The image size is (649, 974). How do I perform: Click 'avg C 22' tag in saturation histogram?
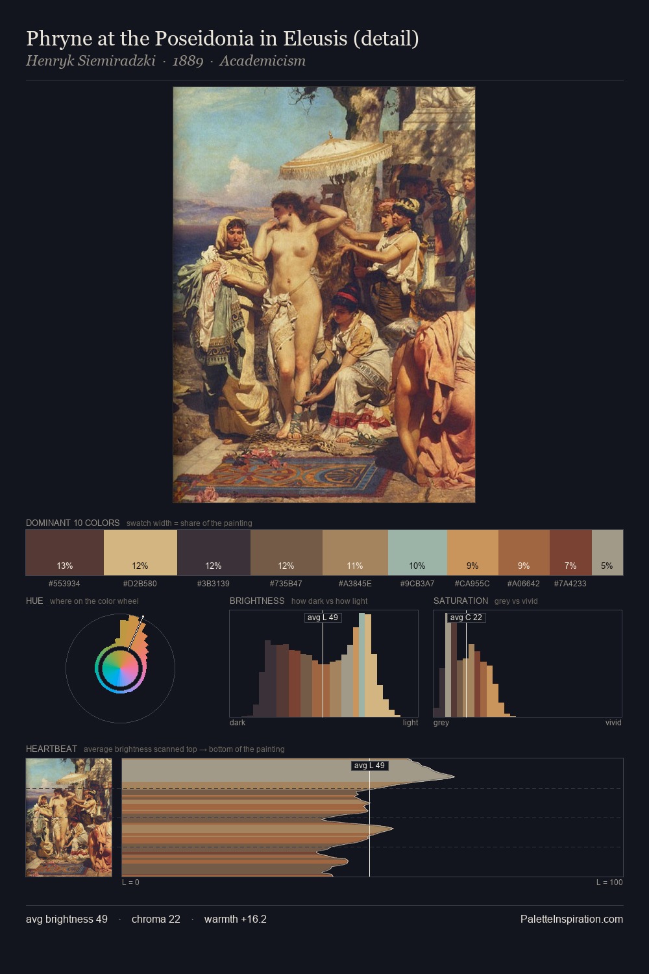466,618
